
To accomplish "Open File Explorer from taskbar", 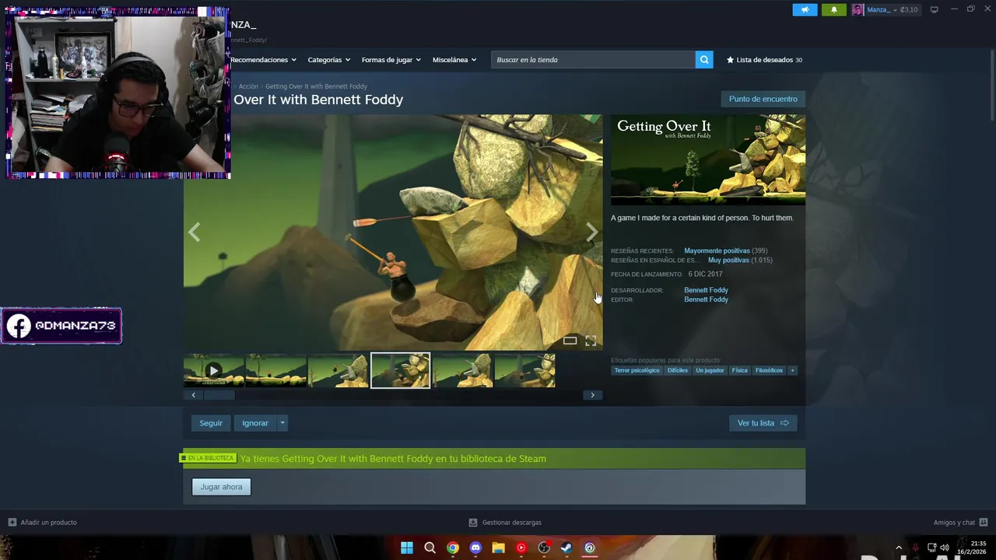I will [498, 548].
